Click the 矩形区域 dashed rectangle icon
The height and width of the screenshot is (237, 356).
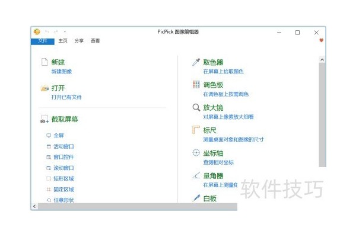click(49, 179)
